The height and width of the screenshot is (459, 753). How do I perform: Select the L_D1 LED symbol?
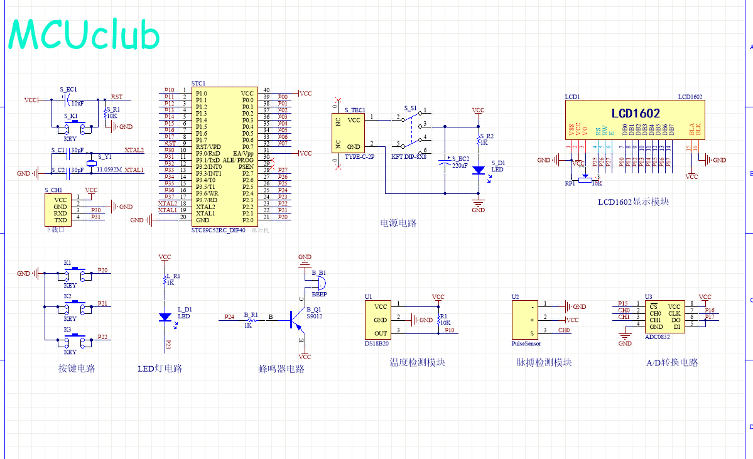(165, 317)
